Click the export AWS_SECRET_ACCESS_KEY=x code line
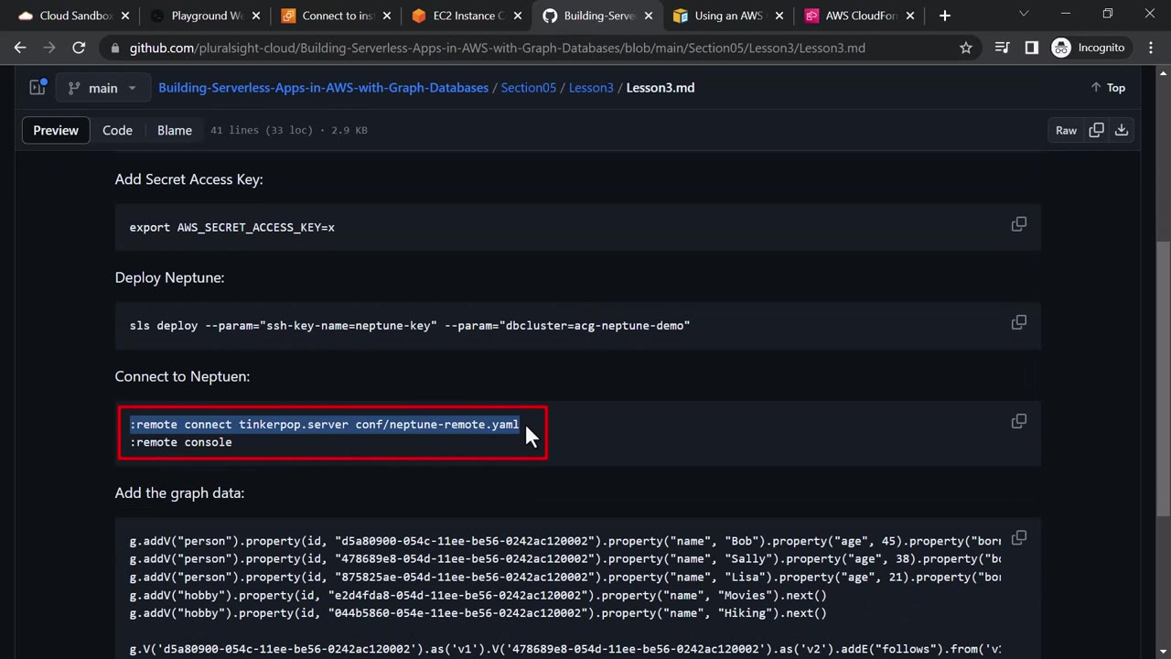Screen dimensions: 1171x659 coord(232,227)
